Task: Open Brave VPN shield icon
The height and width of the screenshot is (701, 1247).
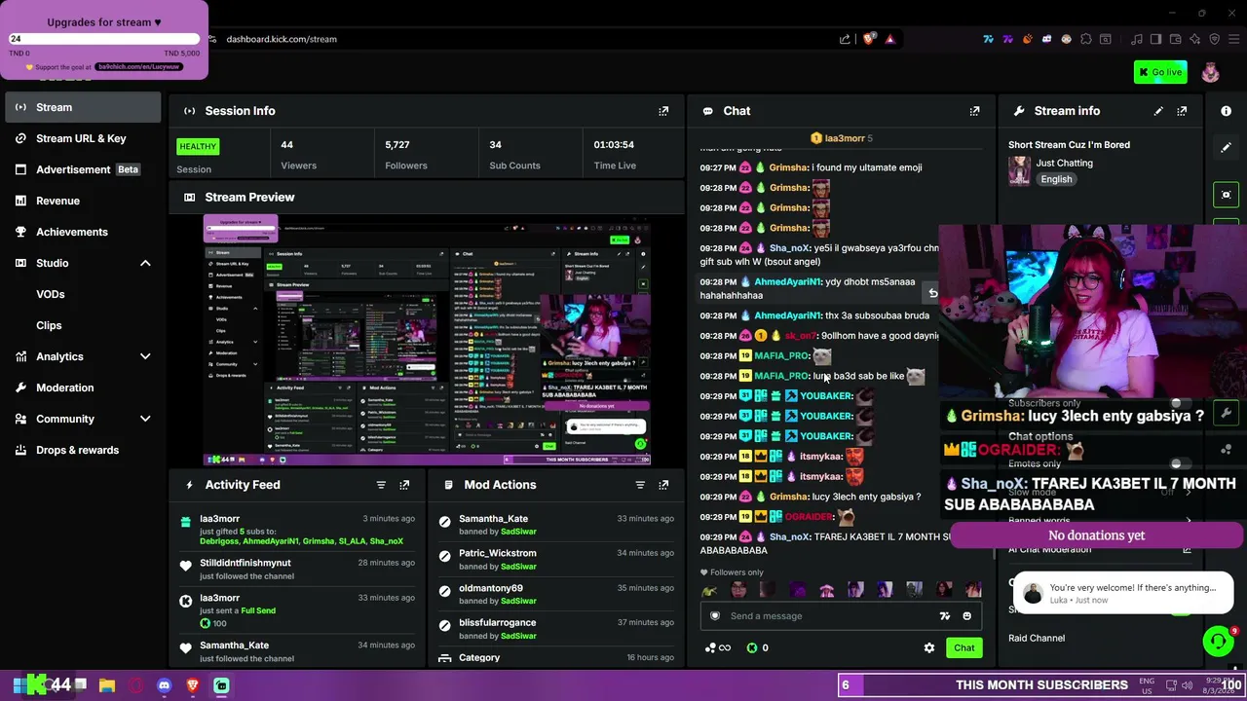Action: click(x=1214, y=39)
